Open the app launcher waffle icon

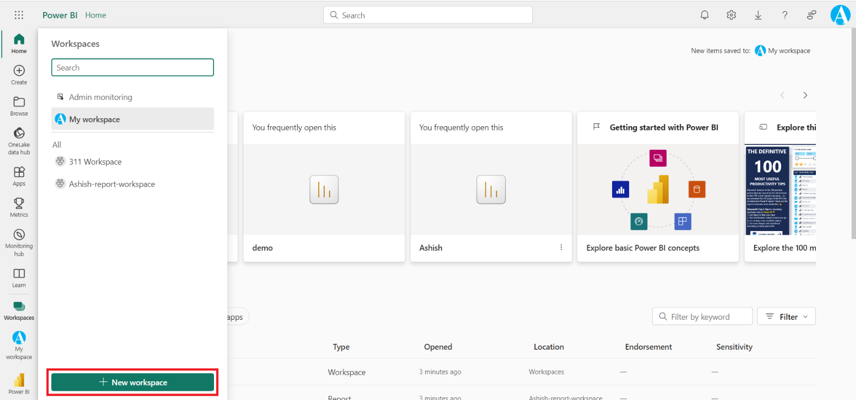[19, 15]
